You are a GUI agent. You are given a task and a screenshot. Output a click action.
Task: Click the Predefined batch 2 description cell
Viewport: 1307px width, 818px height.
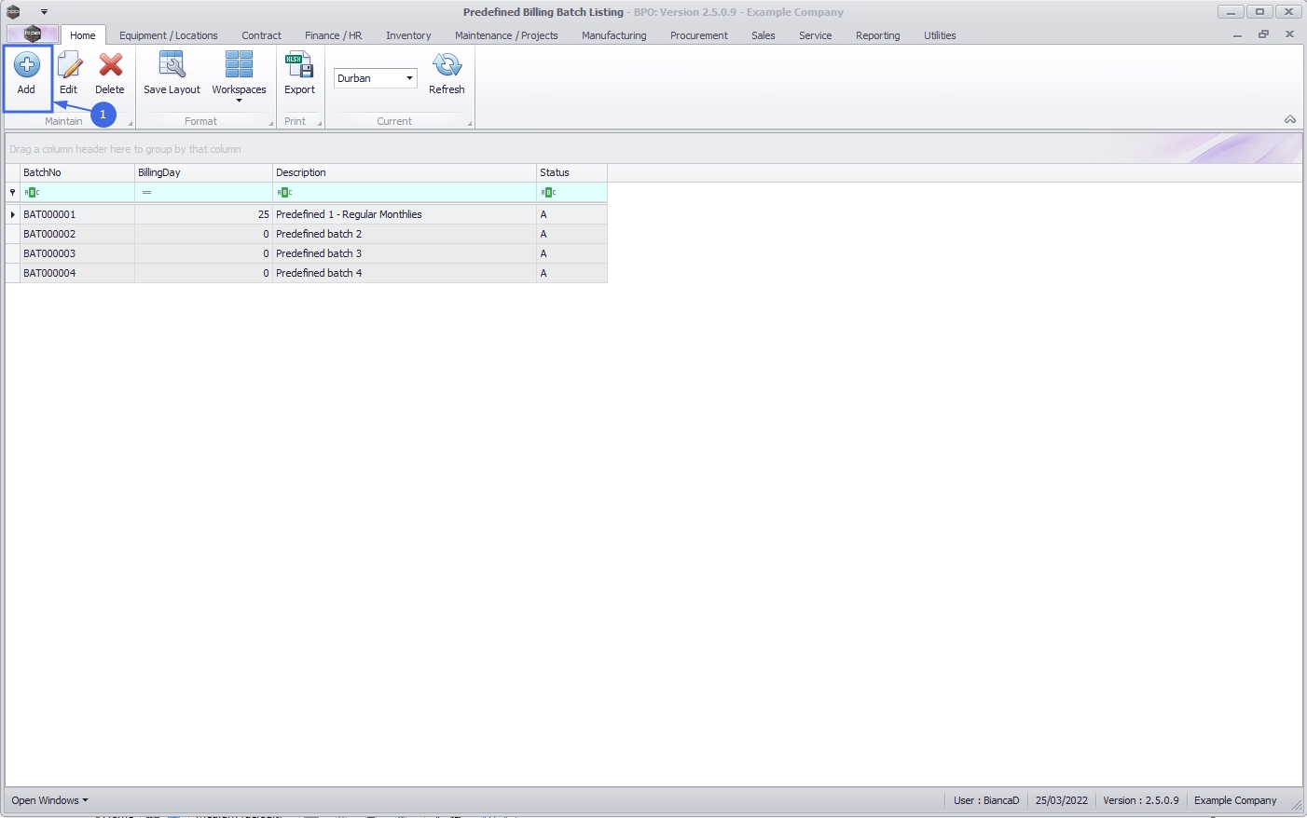(405, 234)
